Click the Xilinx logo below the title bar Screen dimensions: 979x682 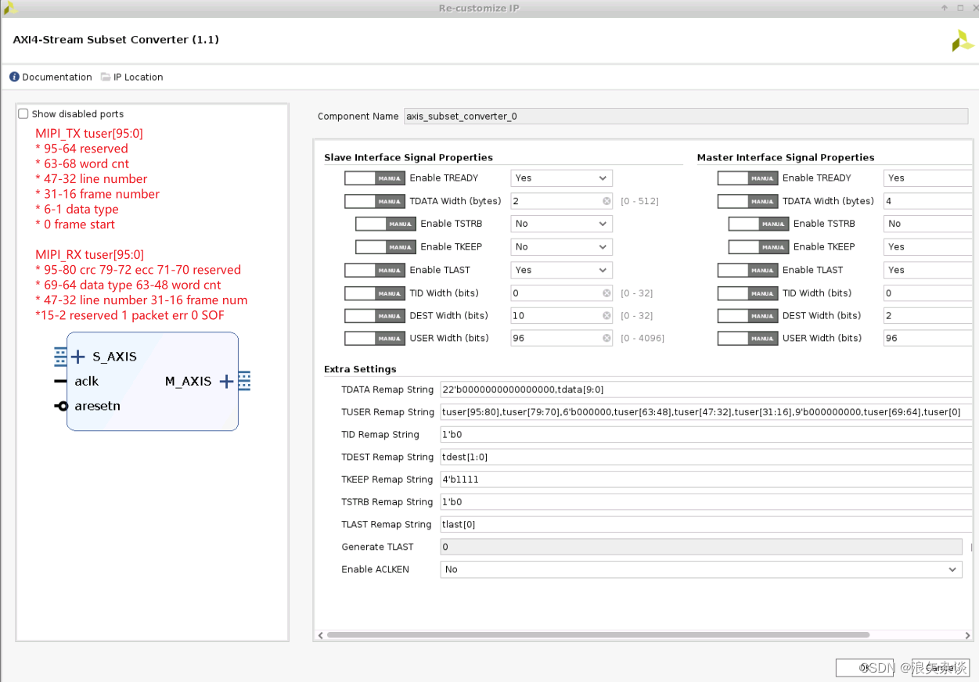963,40
